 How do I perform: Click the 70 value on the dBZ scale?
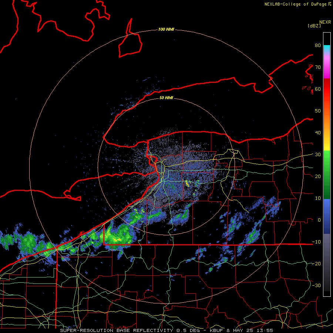[x=318, y=67]
